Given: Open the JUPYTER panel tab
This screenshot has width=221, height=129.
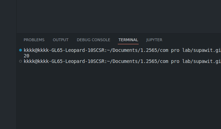Looking at the screenshot, I should [x=154, y=40].
